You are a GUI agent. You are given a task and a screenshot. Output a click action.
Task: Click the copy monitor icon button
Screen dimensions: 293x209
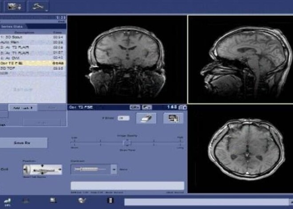[x=173, y=118]
